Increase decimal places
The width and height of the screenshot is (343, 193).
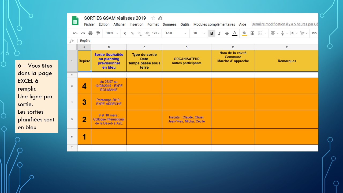147,33
